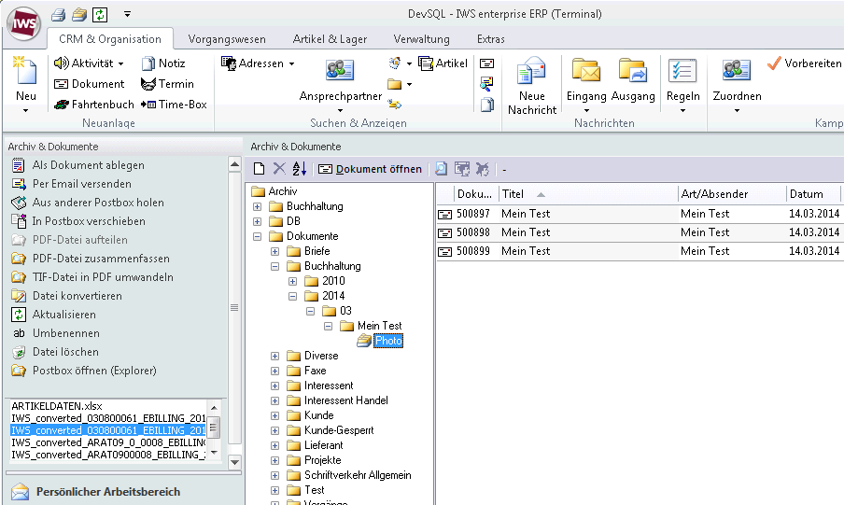This screenshot has height=505, width=844.
Task: Click the Dokument öffnen button
Action: pos(370,169)
